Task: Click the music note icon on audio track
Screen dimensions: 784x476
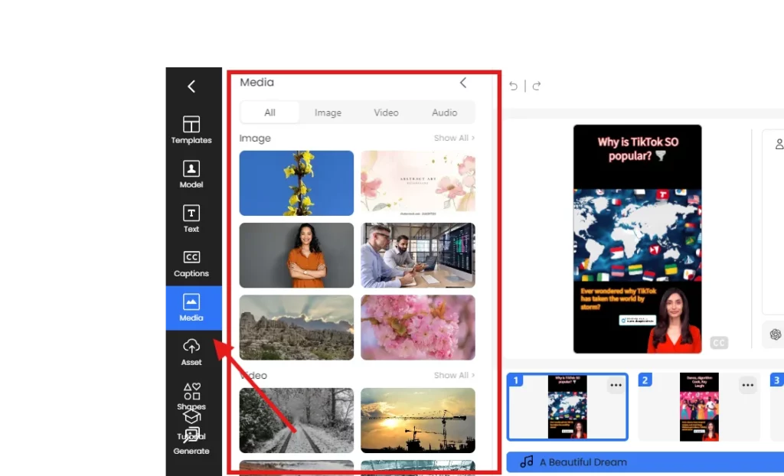Action: click(x=527, y=461)
